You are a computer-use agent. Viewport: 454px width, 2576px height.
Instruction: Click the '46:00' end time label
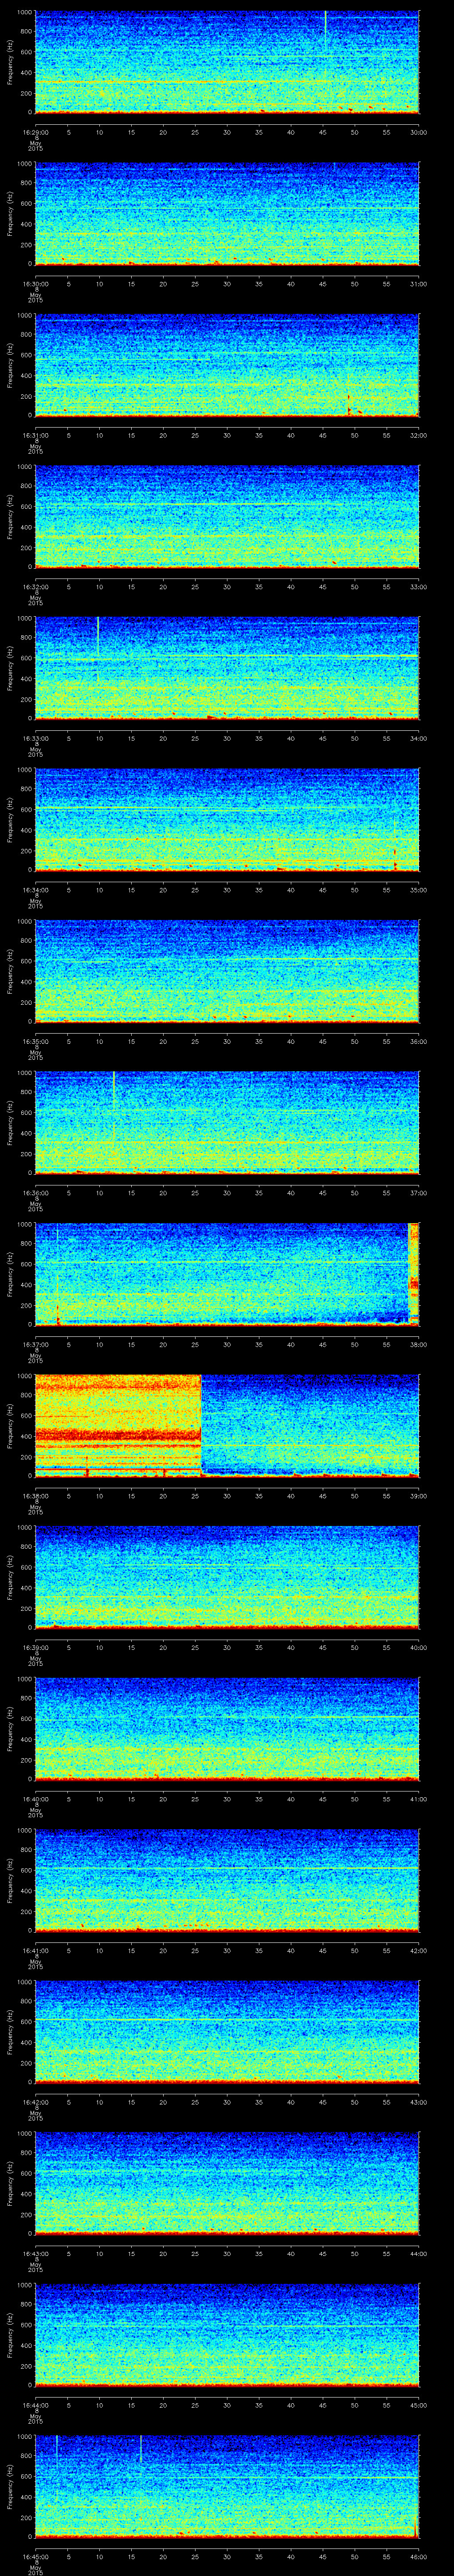point(419,2557)
